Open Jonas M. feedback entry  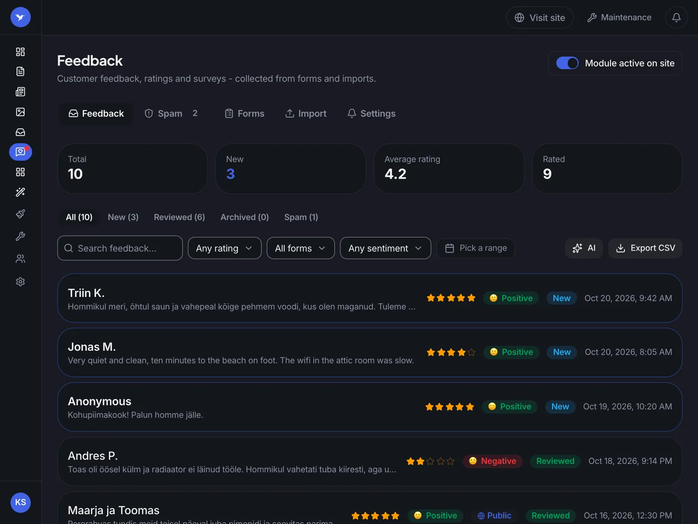[370, 352]
